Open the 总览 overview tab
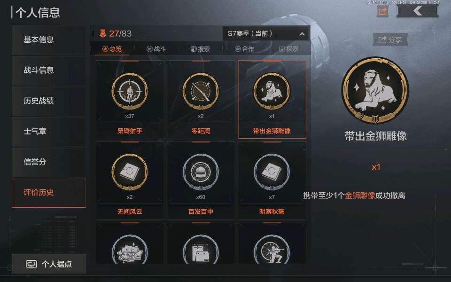This screenshot has width=451, height=282. point(112,49)
